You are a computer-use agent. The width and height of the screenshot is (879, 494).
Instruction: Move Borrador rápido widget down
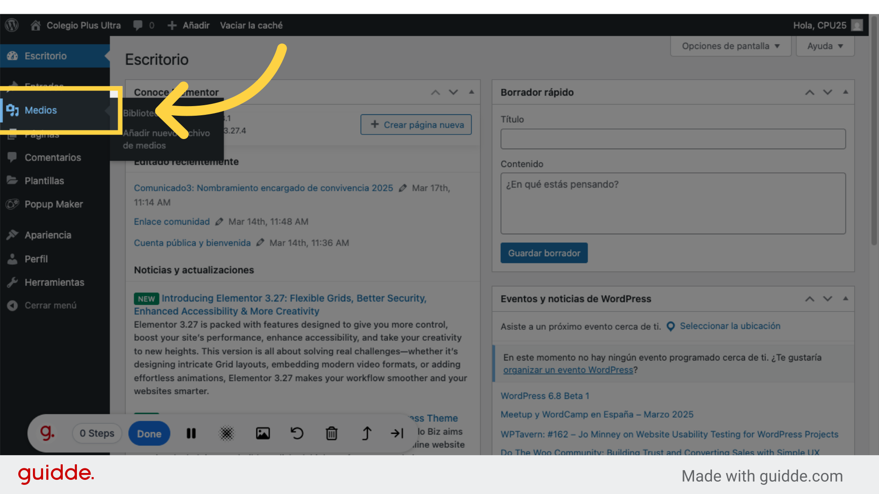(828, 92)
